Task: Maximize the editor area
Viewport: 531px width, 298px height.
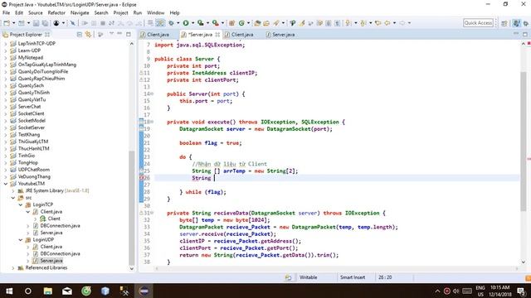Action: [x=525, y=34]
